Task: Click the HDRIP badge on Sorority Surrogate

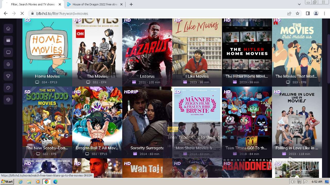Action: pyautogui.click(x=131, y=92)
